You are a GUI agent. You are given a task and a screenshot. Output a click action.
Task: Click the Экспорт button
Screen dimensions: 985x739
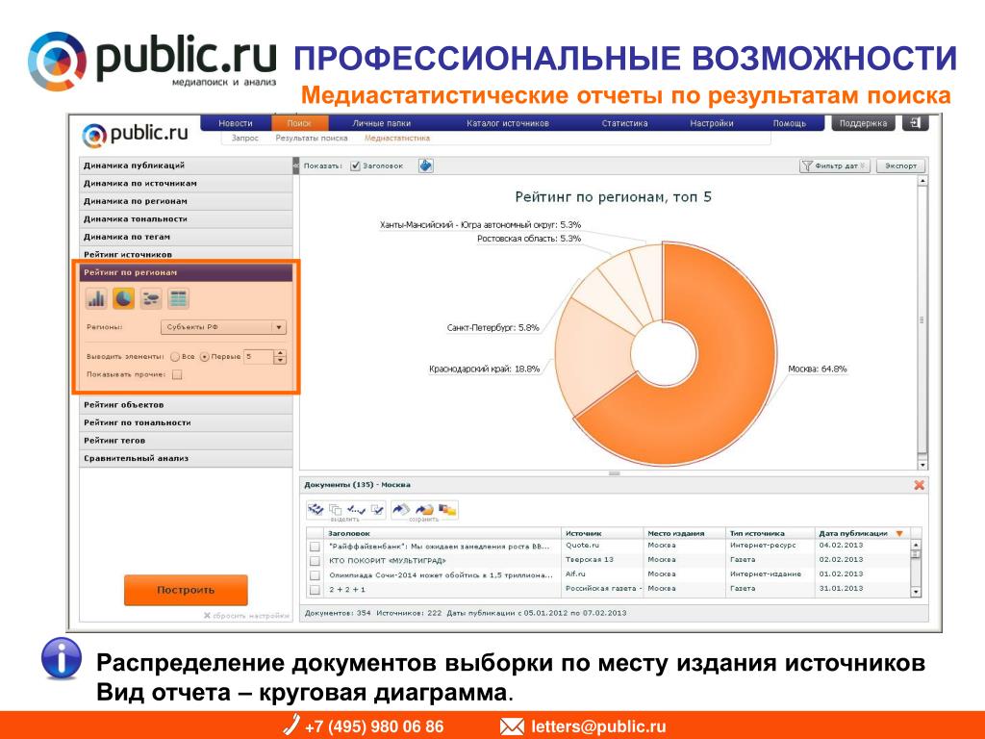900,166
